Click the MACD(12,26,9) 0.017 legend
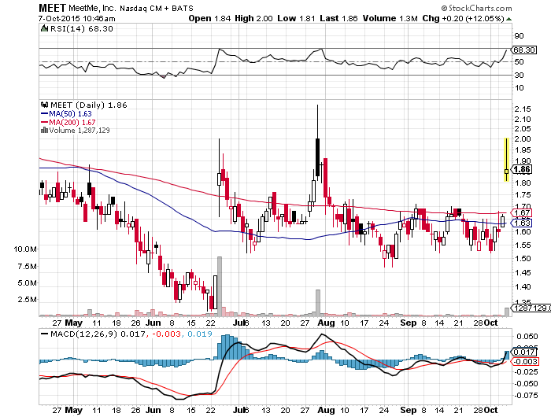551x417 pixels. click(x=98, y=334)
